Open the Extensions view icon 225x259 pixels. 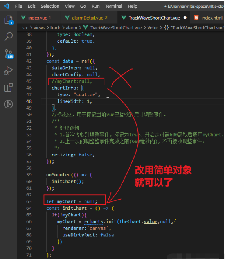[9, 87]
